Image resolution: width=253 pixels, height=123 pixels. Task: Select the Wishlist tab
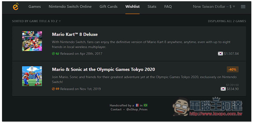(133, 7)
